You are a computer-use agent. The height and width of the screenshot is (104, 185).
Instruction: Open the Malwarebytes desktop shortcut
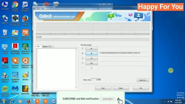tap(15, 90)
